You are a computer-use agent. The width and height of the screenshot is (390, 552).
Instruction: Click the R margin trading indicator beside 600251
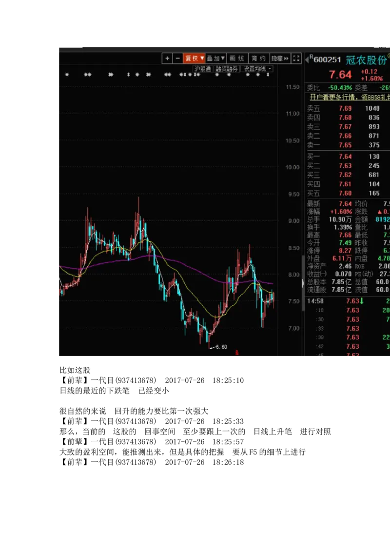[311, 56]
